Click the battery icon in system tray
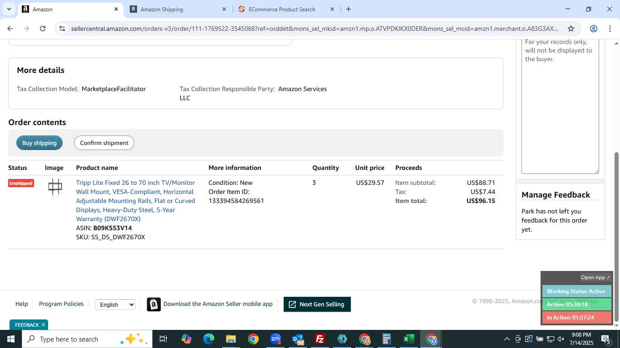Image resolution: width=620 pixels, height=348 pixels. (x=540, y=339)
